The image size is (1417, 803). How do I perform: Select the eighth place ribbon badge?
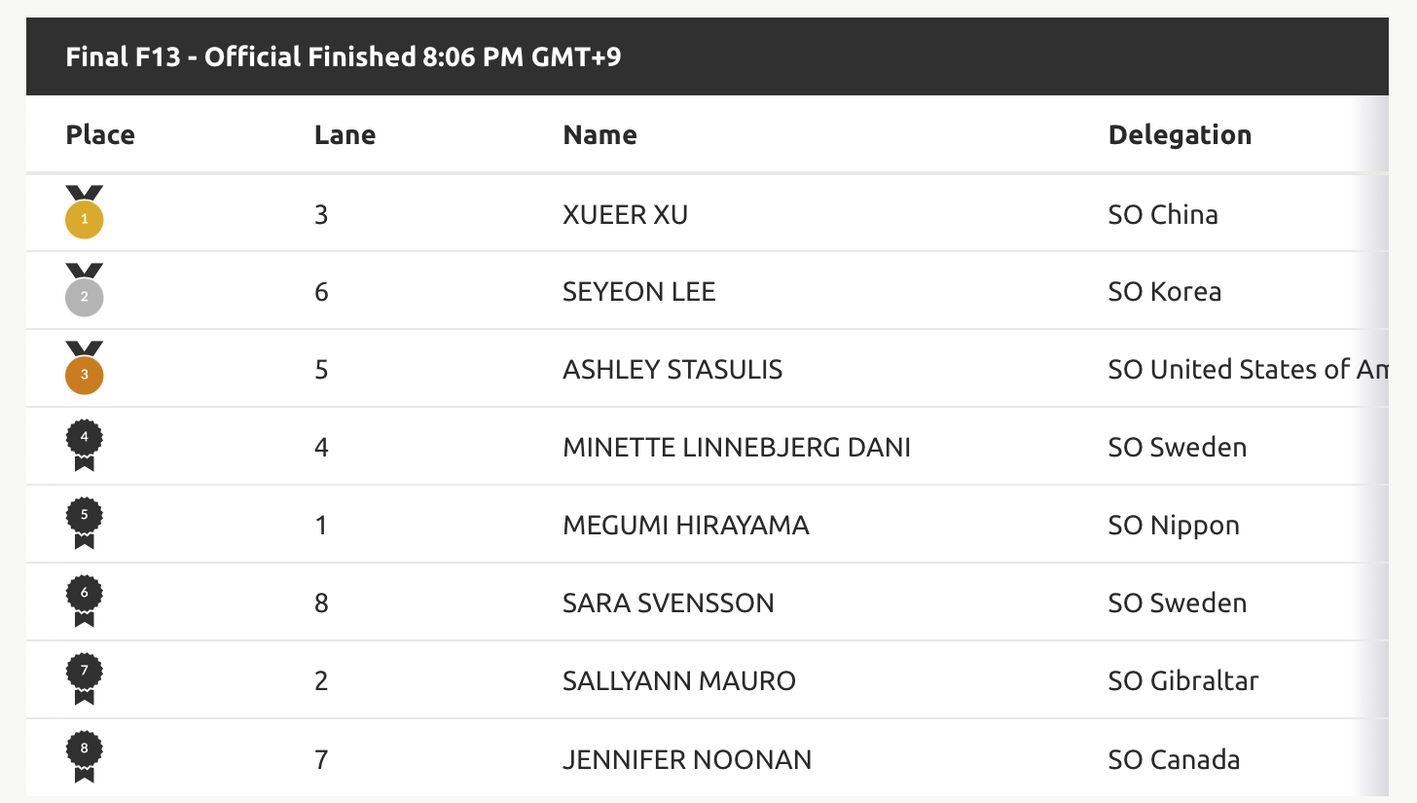84,758
